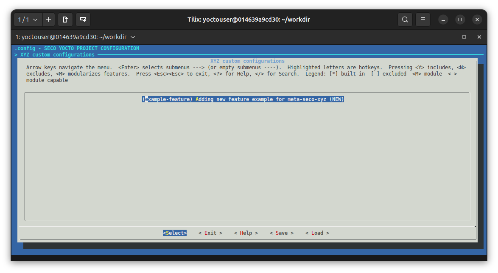Split the terminal with the add-terminal-down icon

83,19
